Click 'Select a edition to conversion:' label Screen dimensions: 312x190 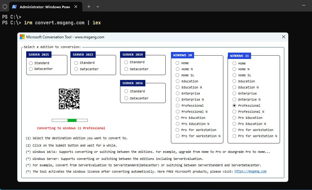pyautogui.click(x=52, y=47)
